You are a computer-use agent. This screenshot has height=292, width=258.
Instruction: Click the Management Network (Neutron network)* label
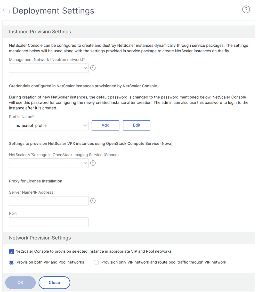(x=47, y=60)
